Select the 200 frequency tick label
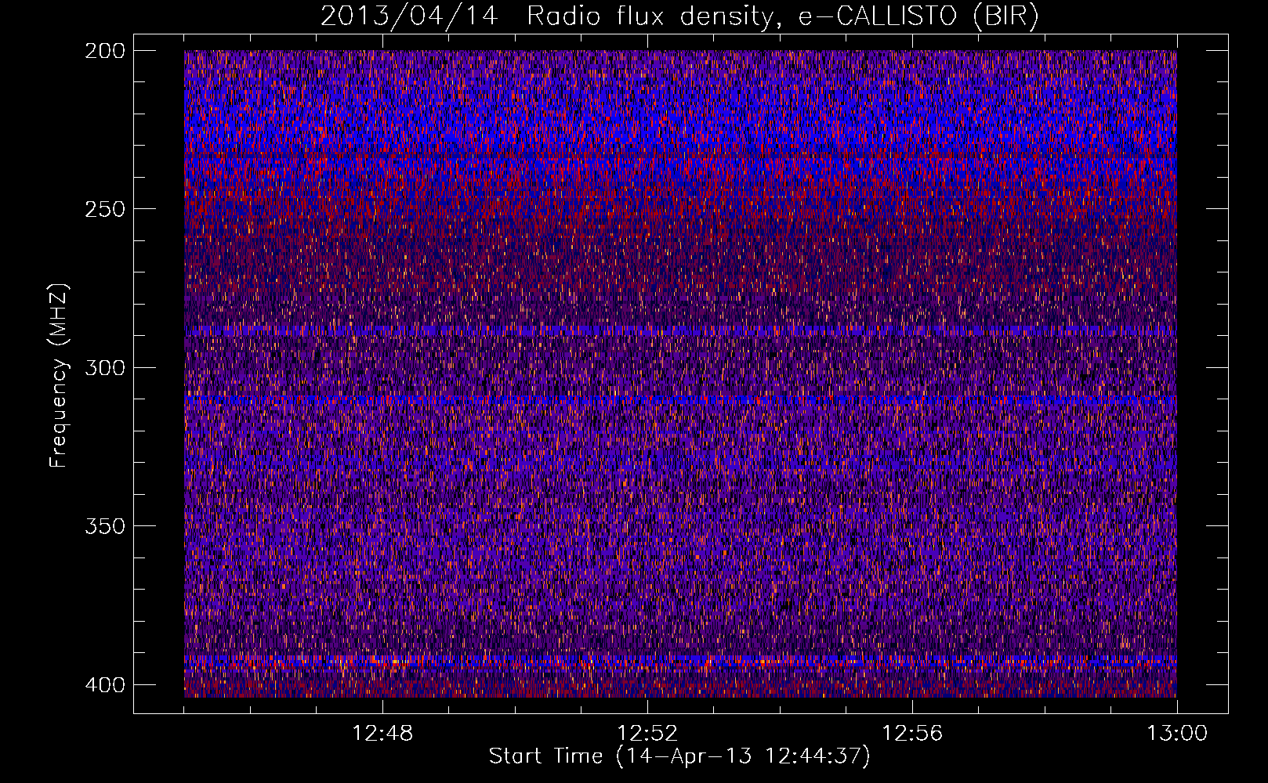 coord(104,51)
